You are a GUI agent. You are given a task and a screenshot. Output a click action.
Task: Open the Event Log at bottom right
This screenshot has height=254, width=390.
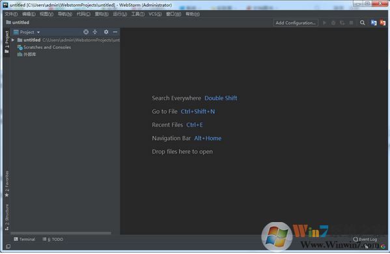click(x=365, y=239)
